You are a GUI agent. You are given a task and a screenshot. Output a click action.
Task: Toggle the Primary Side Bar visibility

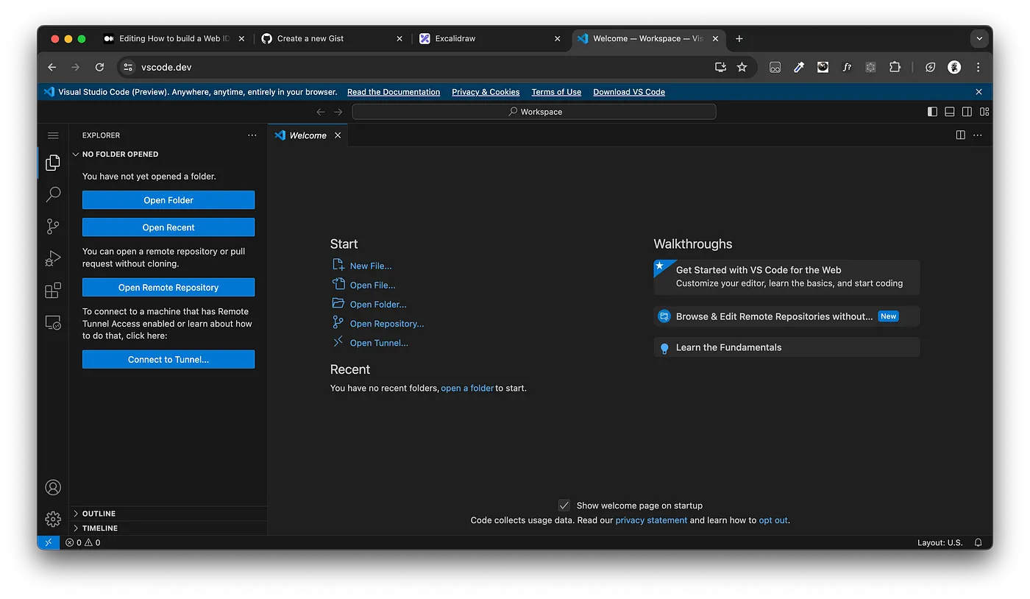pyautogui.click(x=932, y=111)
